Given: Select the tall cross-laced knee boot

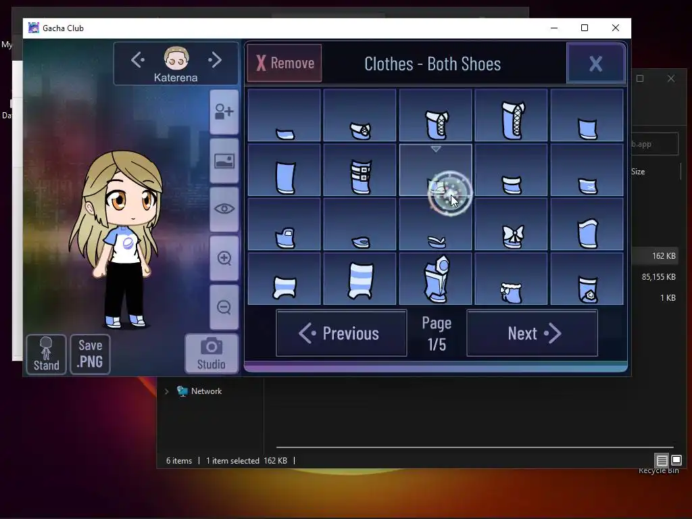Looking at the screenshot, I should 511,115.
